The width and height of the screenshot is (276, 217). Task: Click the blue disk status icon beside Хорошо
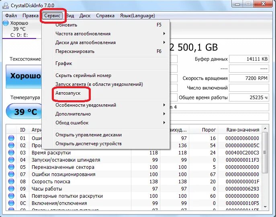(x=6, y=23)
